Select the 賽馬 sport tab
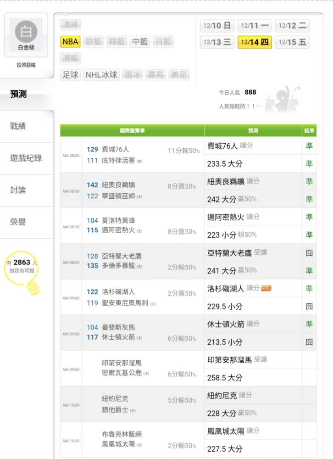The height and width of the screenshot is (459, 333). pos(155,75)
